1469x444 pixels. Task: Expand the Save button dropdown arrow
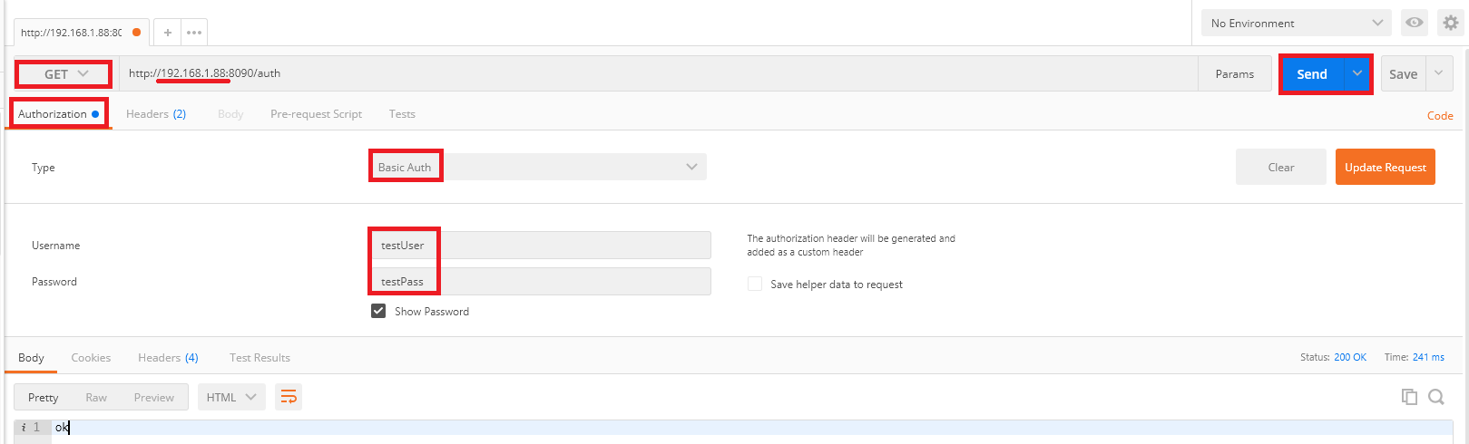point(1438,73)
